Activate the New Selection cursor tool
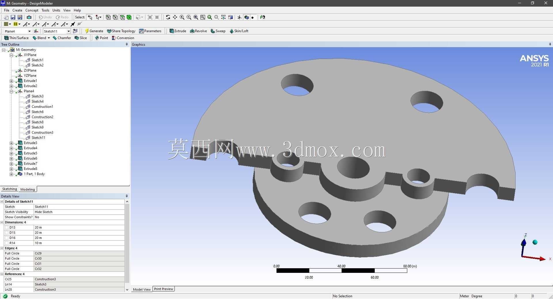This screenshot has width=553, height=299. coord(90,17)
